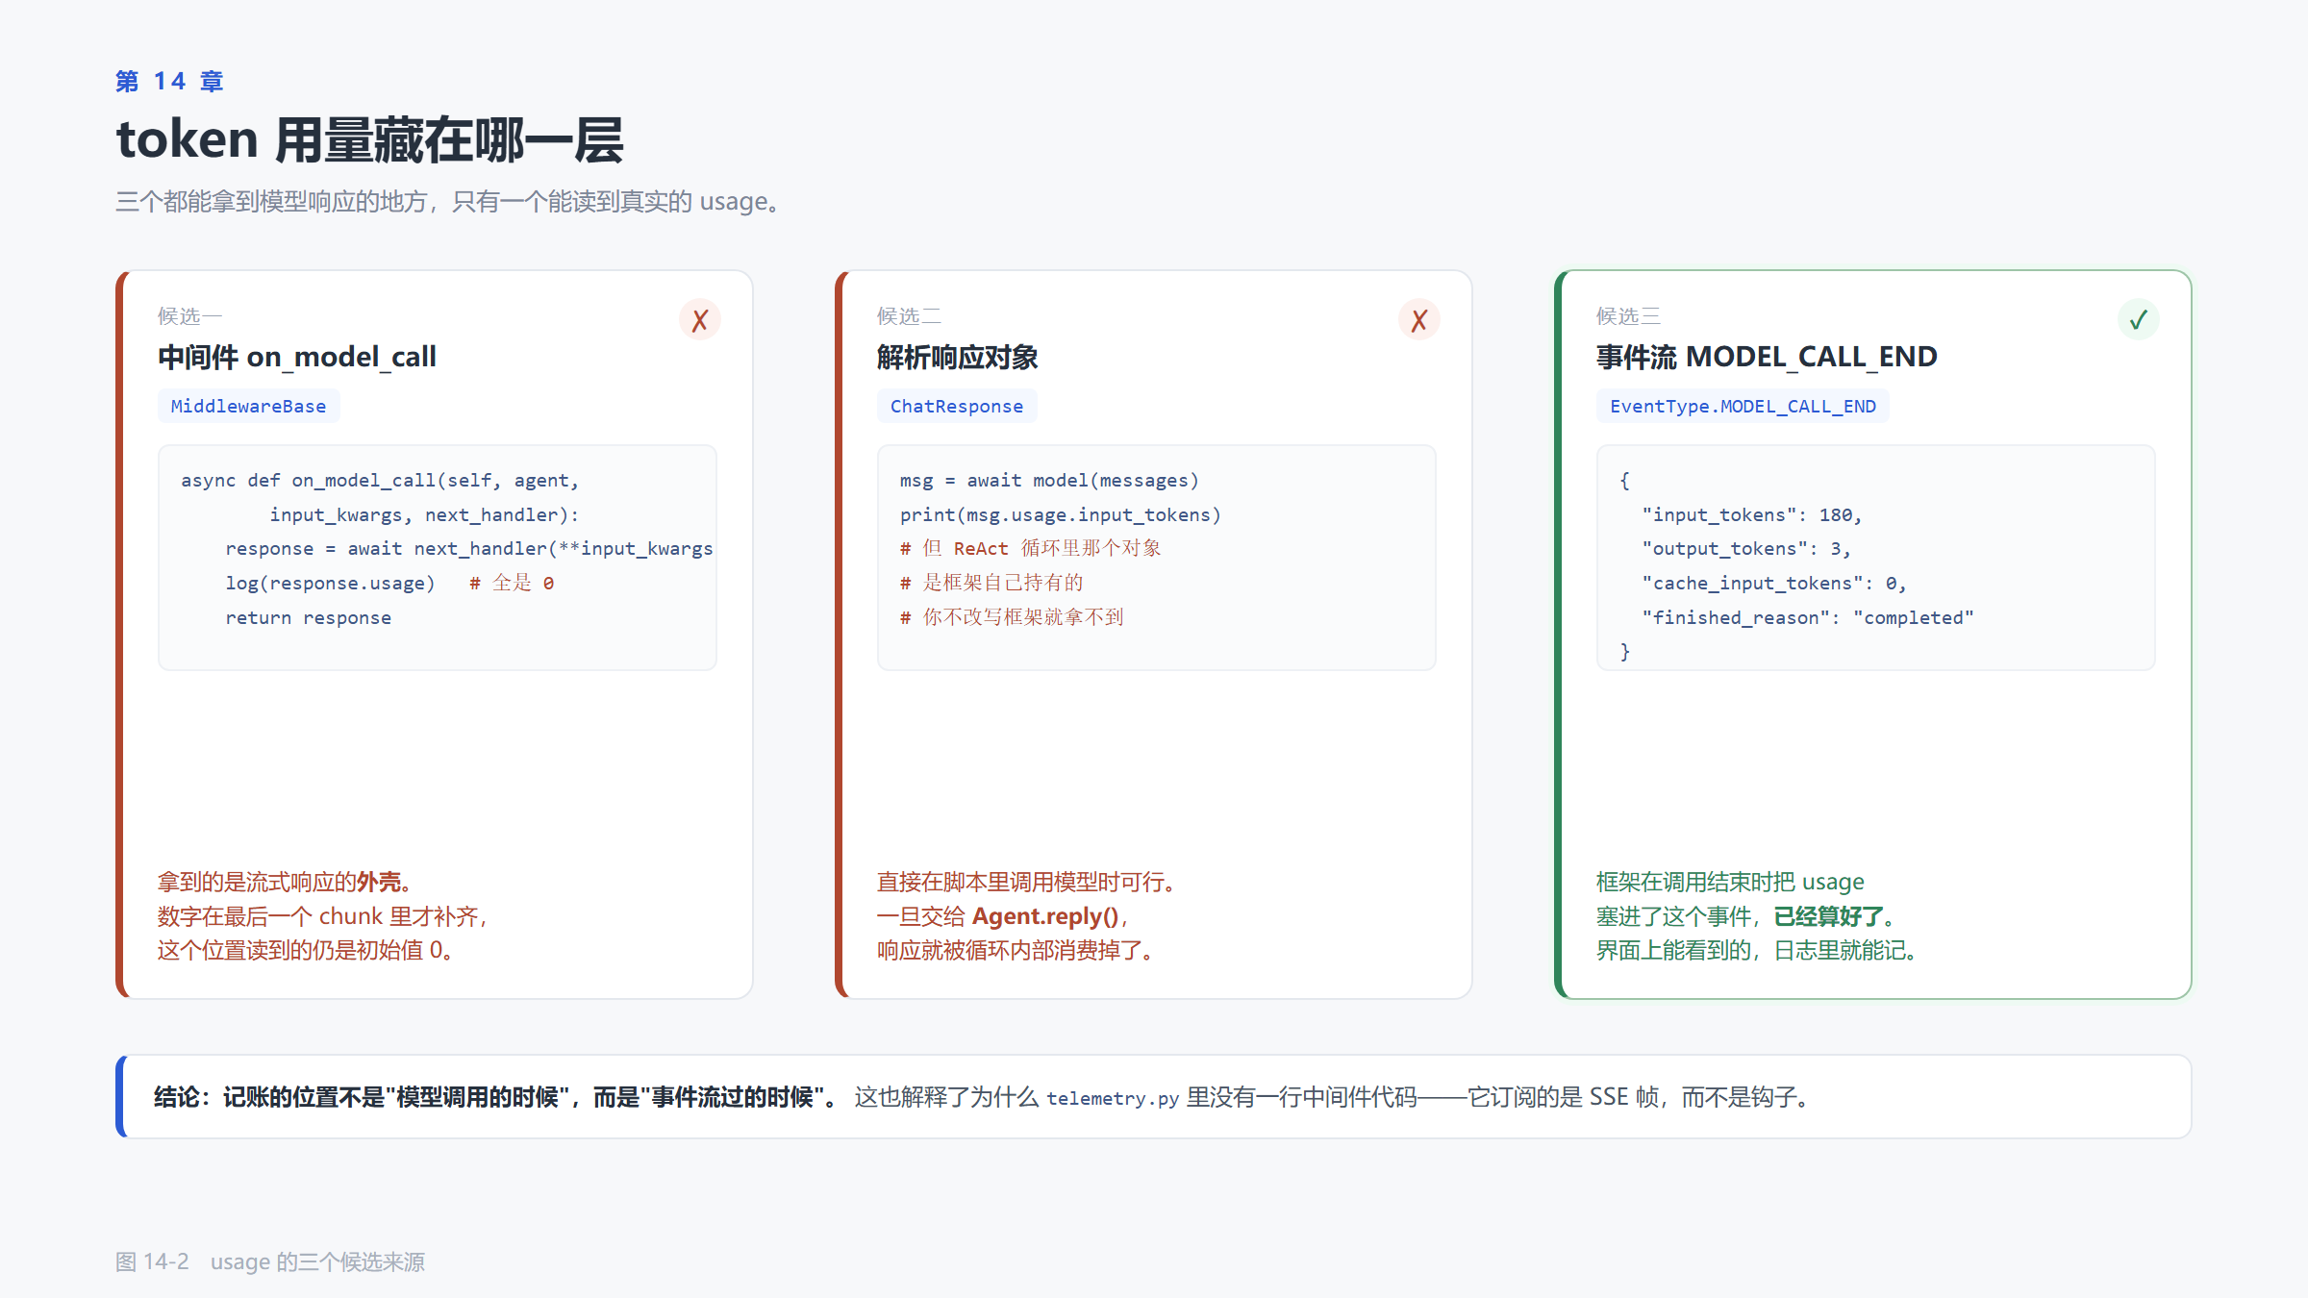Click code line response = await next_handler

(x=469, y=548)
